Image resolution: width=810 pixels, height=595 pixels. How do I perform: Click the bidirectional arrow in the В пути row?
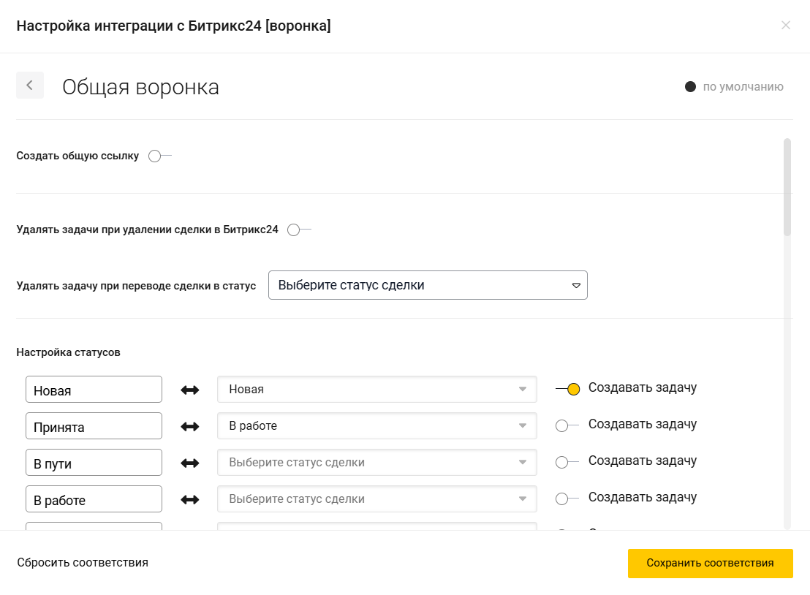click(x=190, y=463)
